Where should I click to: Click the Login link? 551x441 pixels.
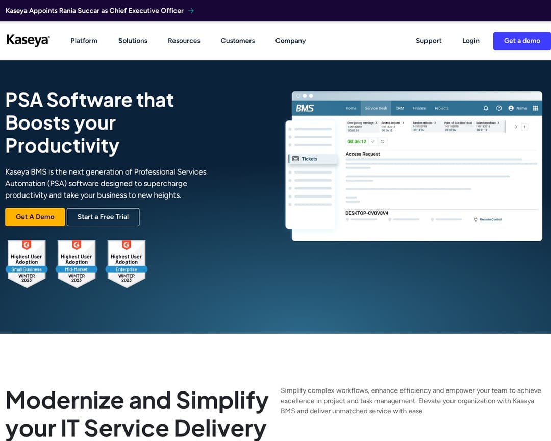tap(471, 41)
